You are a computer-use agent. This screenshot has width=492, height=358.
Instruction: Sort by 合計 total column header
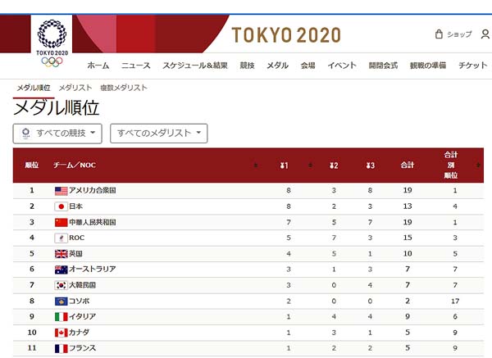pos(407,165)
